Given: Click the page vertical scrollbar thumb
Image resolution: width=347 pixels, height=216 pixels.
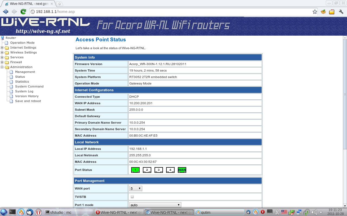Looking at the screenshot, I should click(345, 94).
